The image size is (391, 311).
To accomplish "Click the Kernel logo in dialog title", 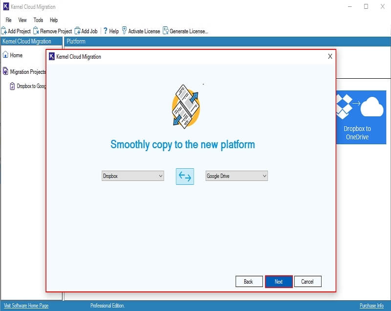I will coord(51,56).
